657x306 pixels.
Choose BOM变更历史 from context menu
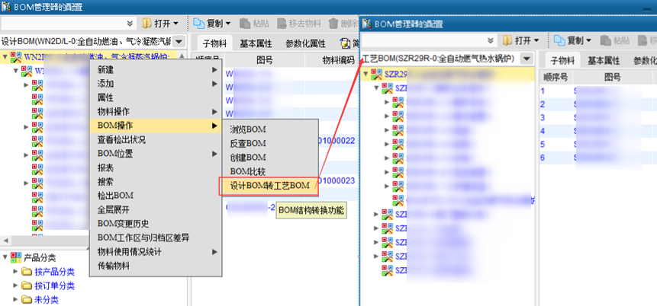(x=156, y=224)
